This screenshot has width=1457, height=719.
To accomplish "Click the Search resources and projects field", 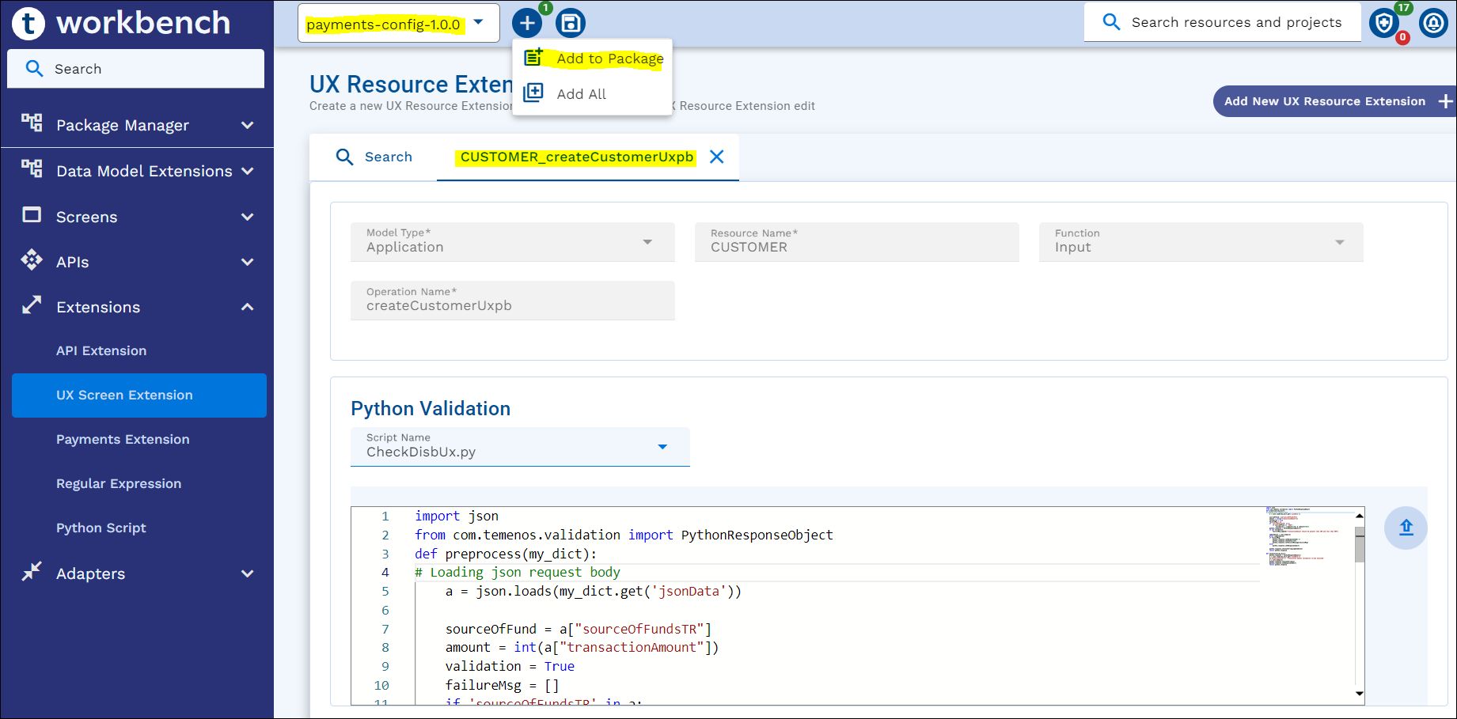I will point(1235,22).
